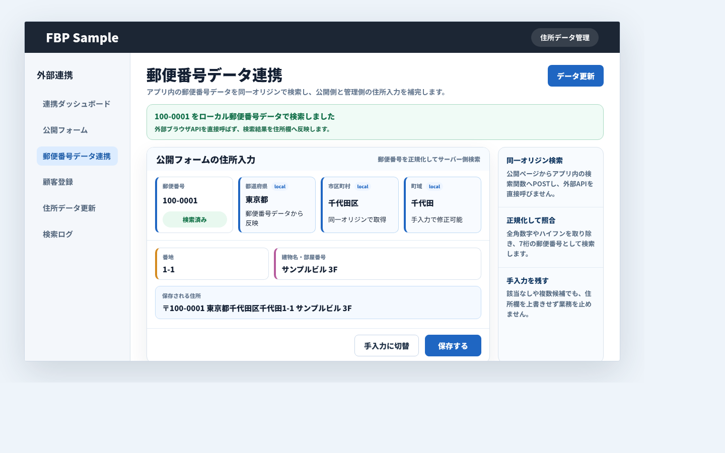Click the green search result notice text
Image resolution: width=725 pixels, height=453 pixels.
245,116
